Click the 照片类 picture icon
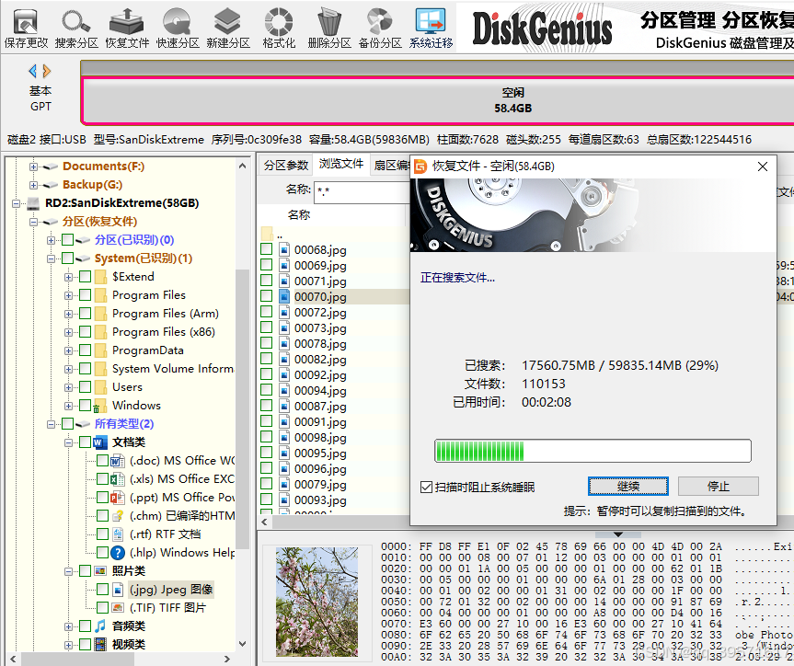 pyautogui.click(x=100, y=570)
